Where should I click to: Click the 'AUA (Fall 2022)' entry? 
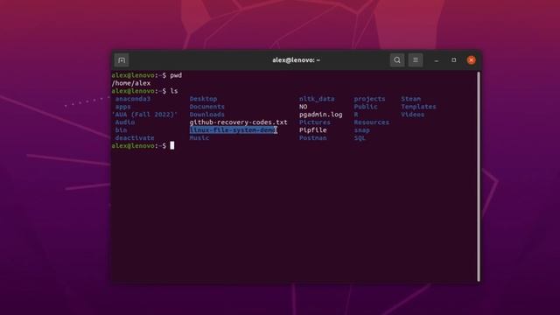pos(144,115)
